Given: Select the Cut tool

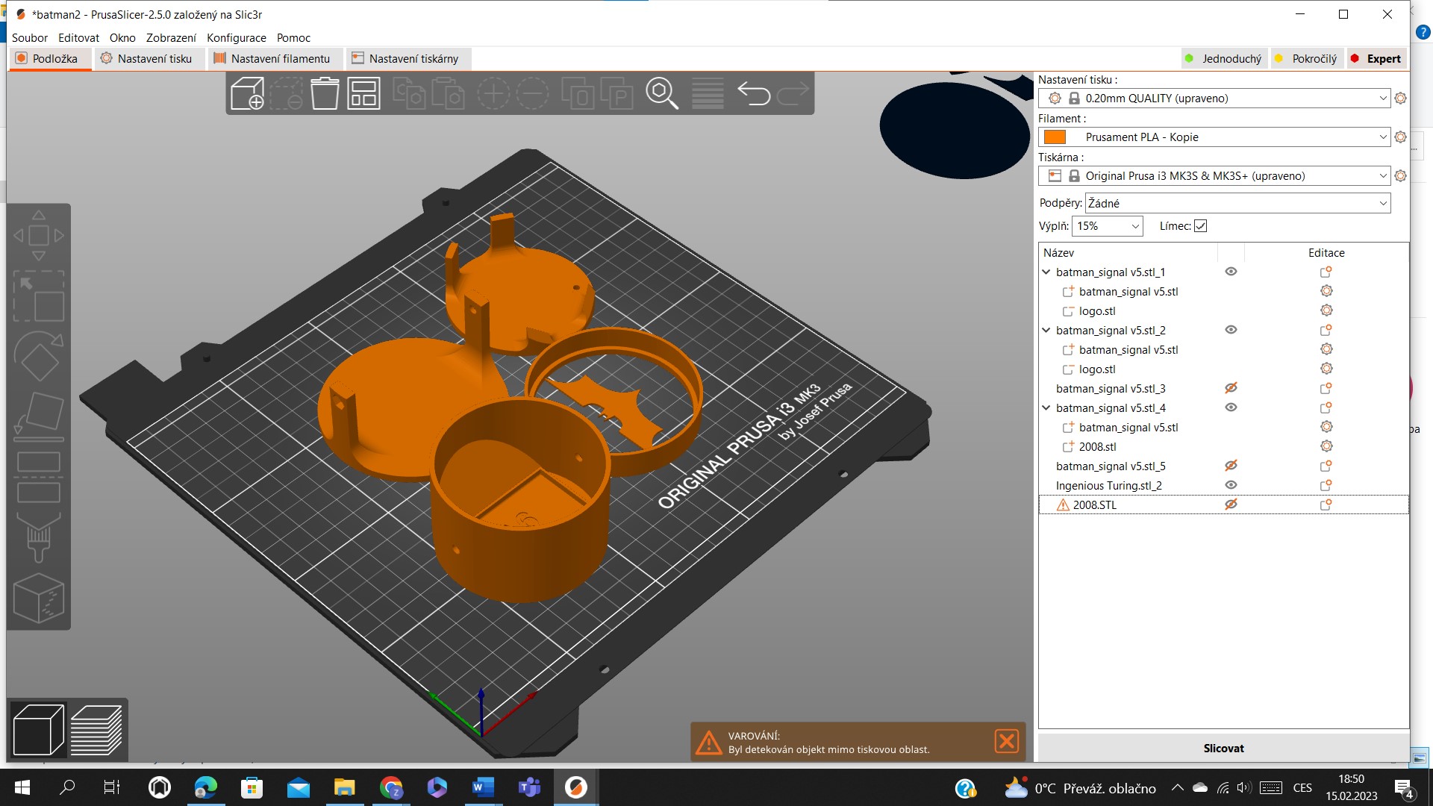Looking at the screenshot, I should click(x=39, y=477).
